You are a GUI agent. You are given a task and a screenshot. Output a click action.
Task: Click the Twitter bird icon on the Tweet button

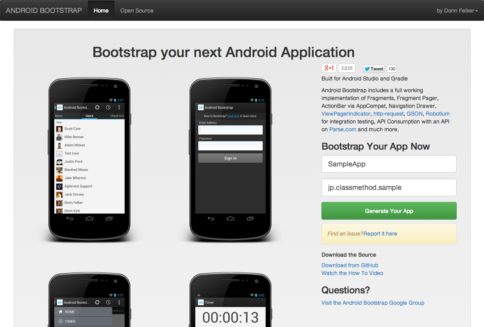click(x=368, y=68)
